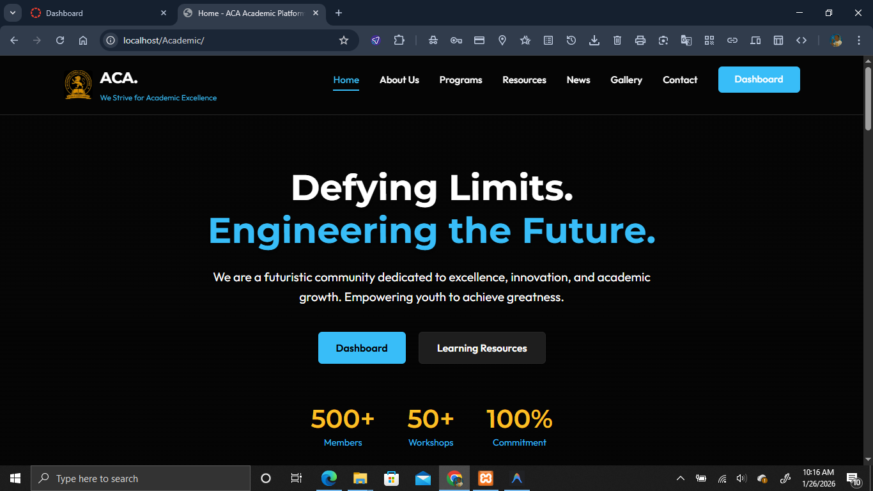Open Chrome's three-dot menu
Screen dimensions: 873x491
[x=858, y=40]
